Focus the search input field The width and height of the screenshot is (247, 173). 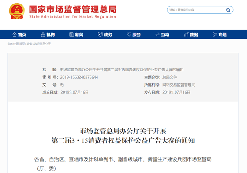tap(197, 10)
